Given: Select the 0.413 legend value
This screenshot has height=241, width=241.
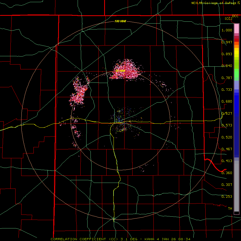Looking at the screenshot, I should 227,161.
